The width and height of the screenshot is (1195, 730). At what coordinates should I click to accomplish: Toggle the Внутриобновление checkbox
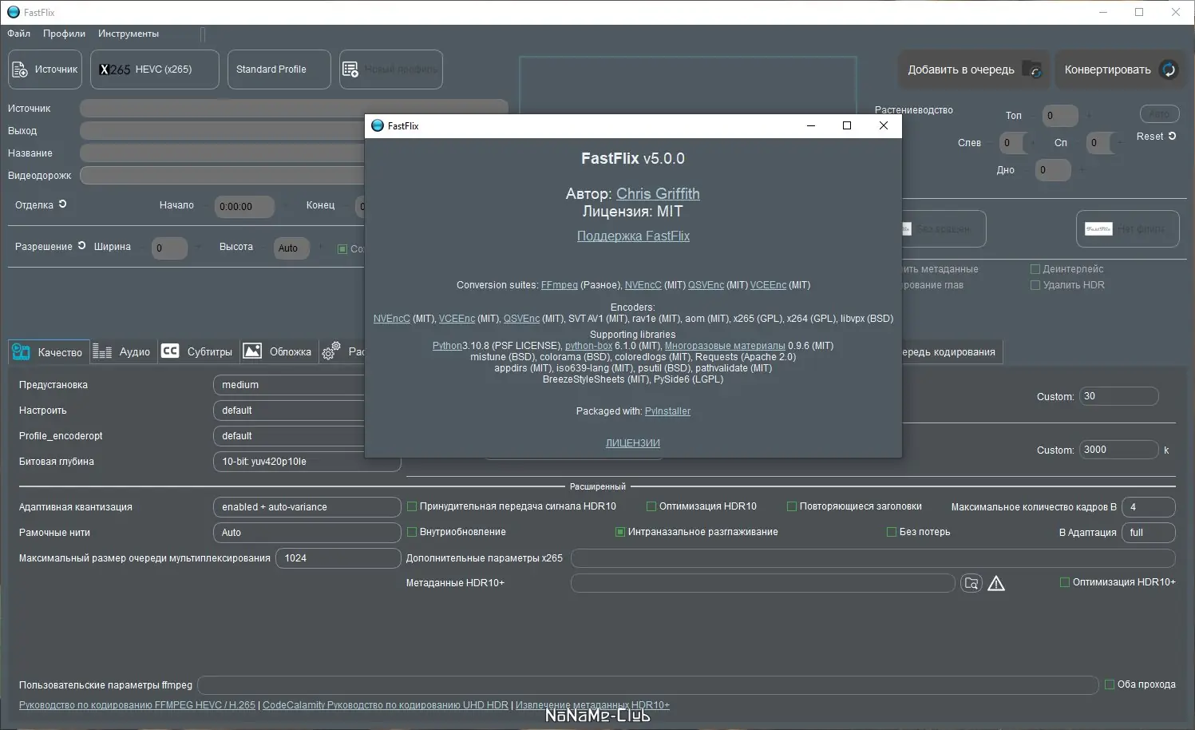(412, 532)
